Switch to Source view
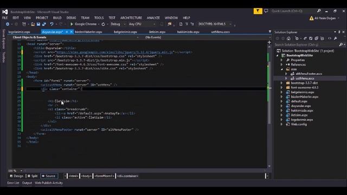Viewport: 347px width, 195px height. pos(49,176)
